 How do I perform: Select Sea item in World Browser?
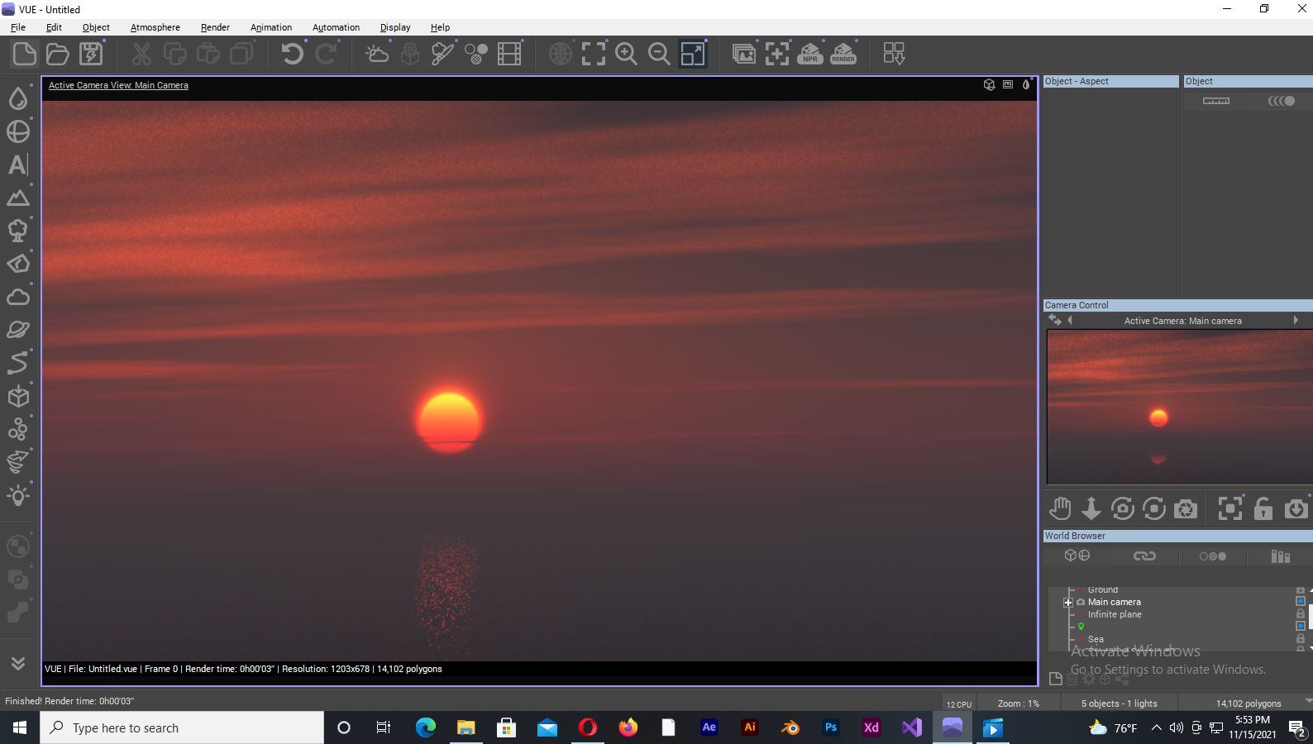(1096, 639)
